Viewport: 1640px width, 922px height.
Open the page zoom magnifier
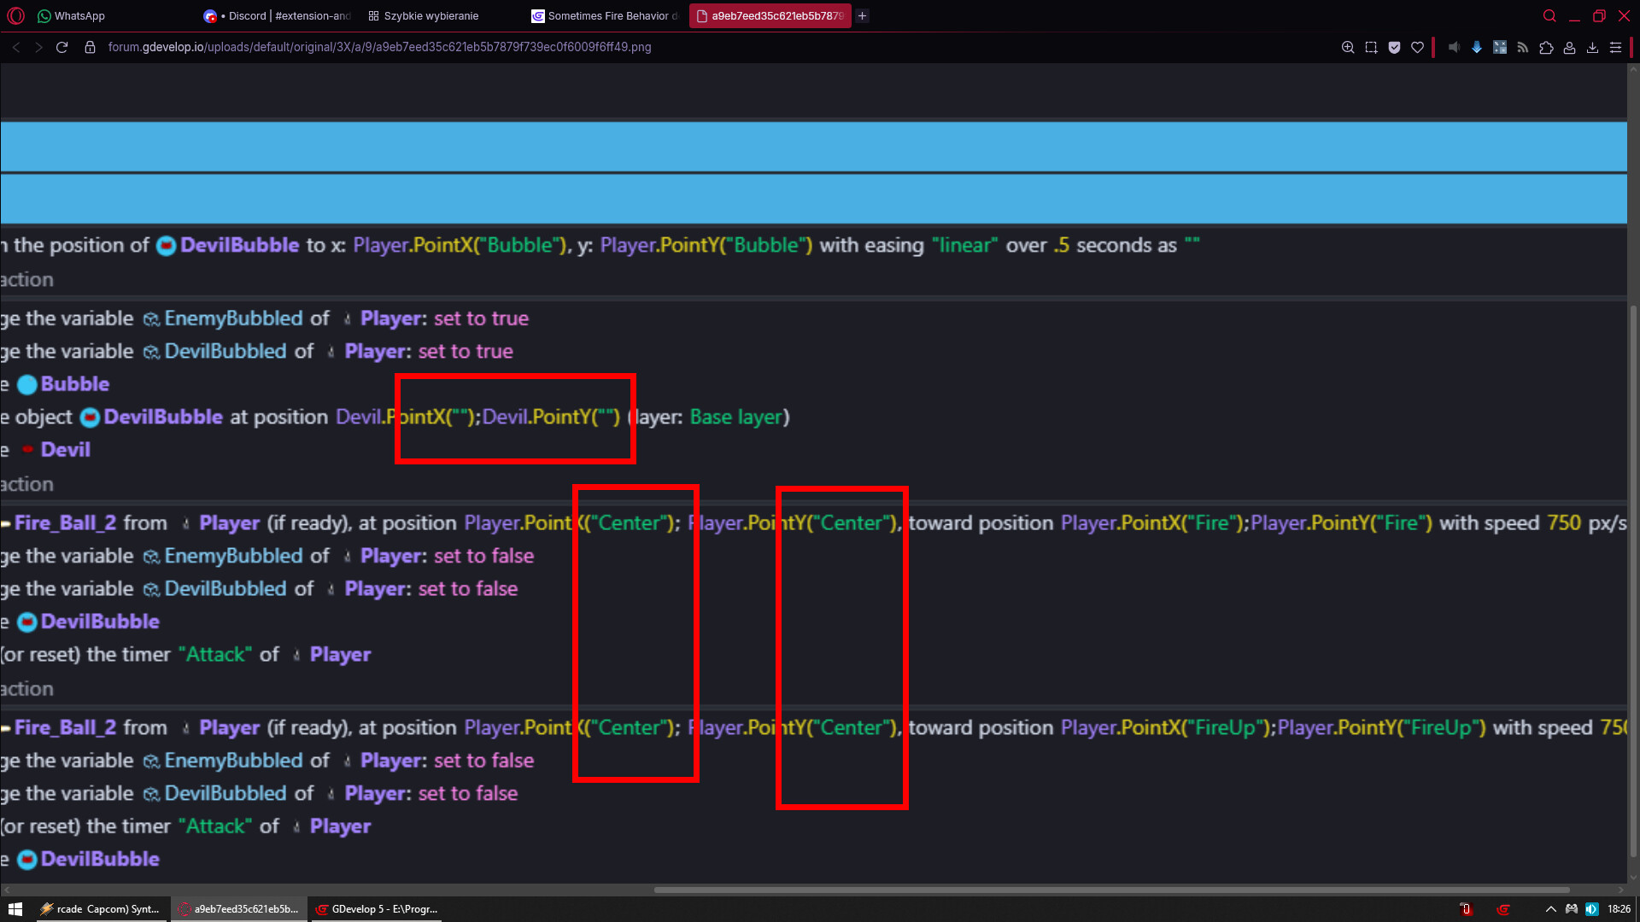(1347, 47)
